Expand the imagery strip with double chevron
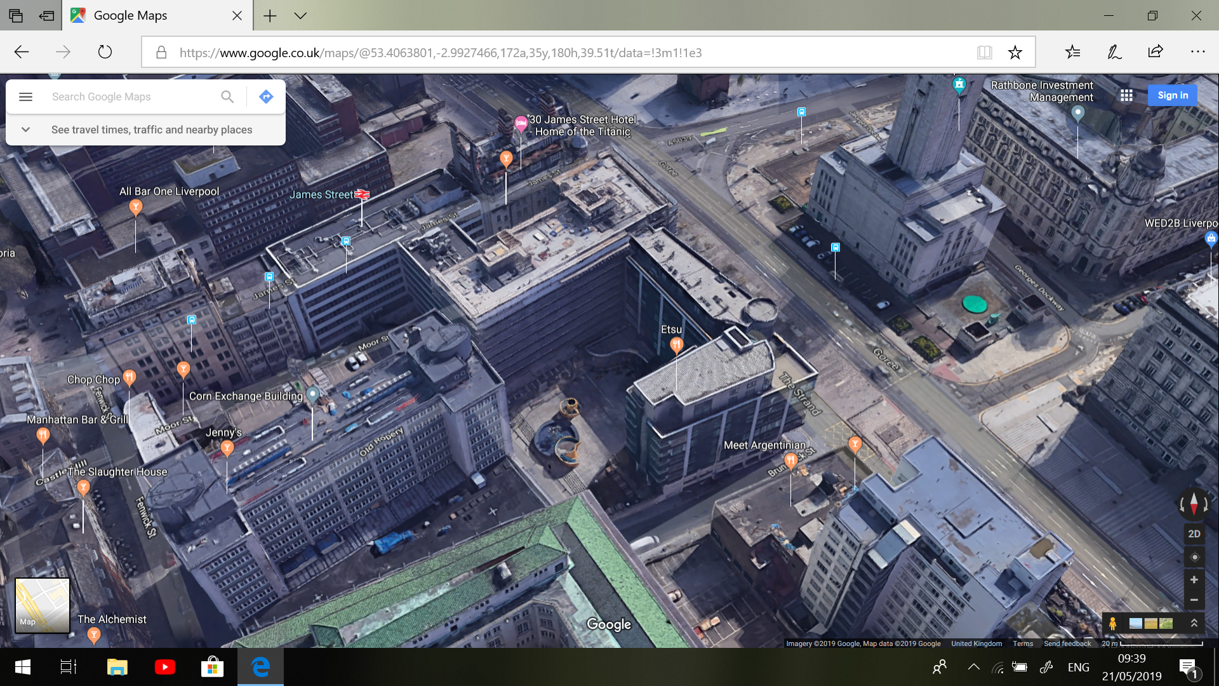The image size is (1219, 686). [x=1194, y=623]
